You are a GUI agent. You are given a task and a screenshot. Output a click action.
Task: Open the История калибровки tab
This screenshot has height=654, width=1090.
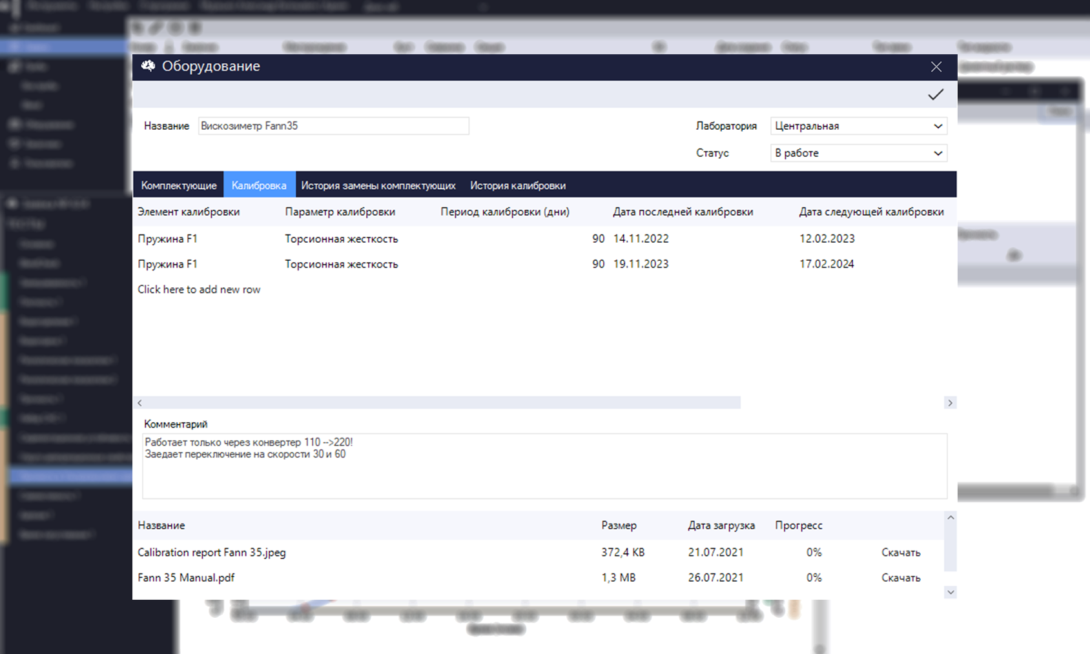[x=518, y=185]
